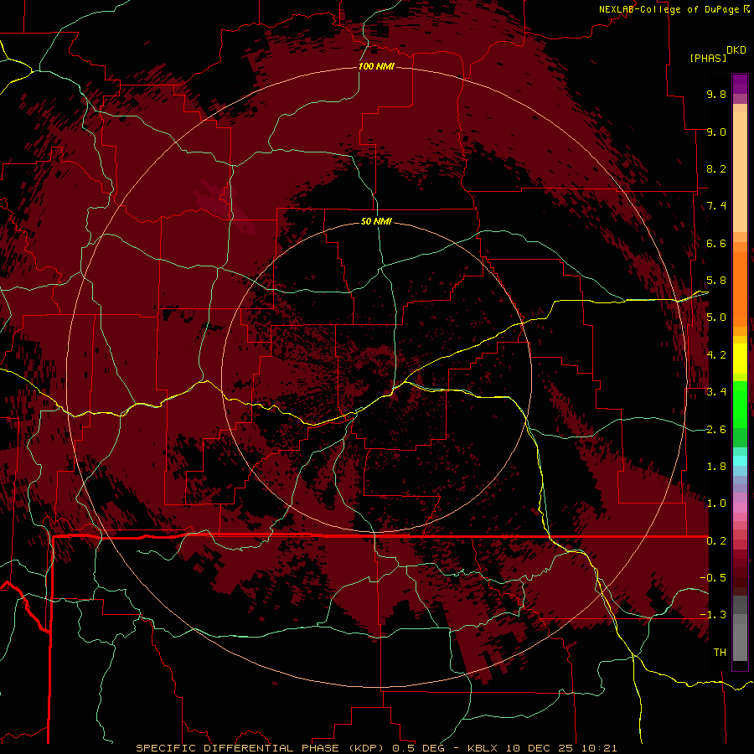Select the 1.8 legend value
This screenshot has width=754, height=754.
(716, 467)
